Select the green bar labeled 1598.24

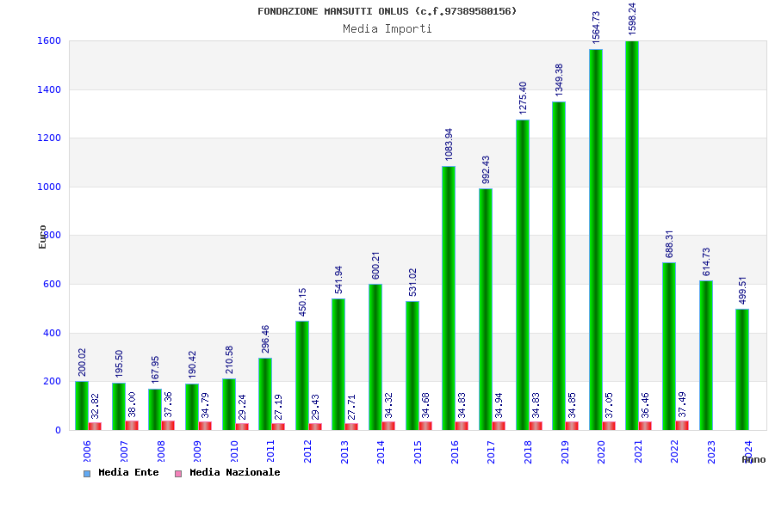[632, 236]
